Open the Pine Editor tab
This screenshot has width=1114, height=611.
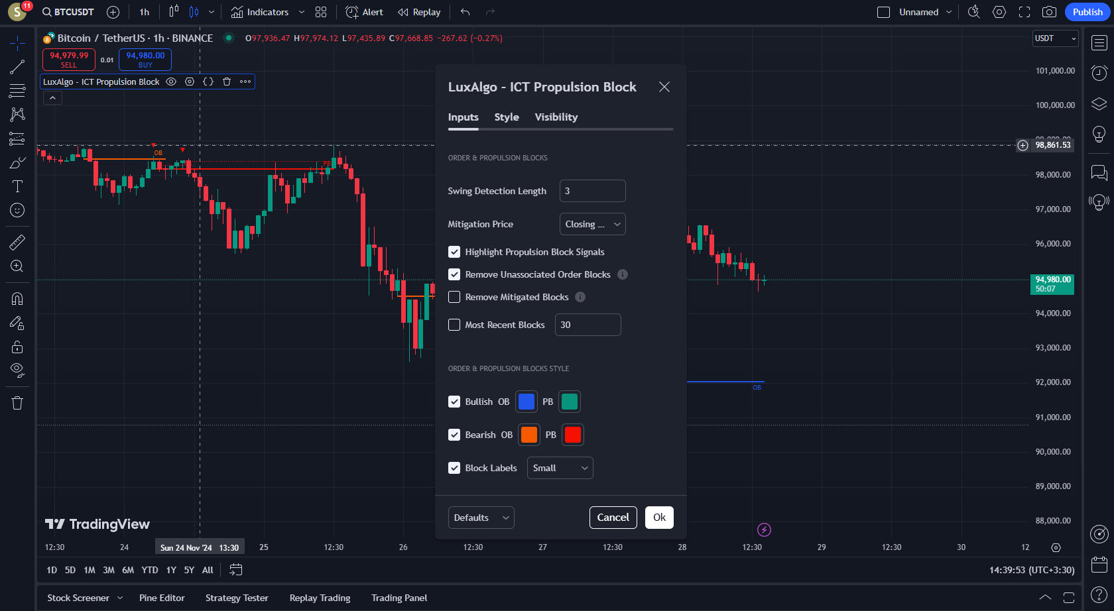(x=162, y=598)
